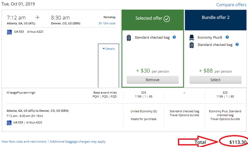Click the luggage icon in the Selected offer card
The height and width of the screenshot is (147, 248).
tap(129, 38)
